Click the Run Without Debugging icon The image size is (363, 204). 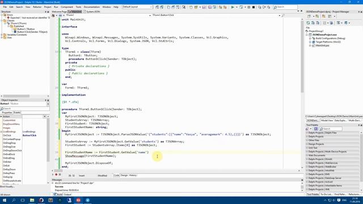tap(241, 7)
